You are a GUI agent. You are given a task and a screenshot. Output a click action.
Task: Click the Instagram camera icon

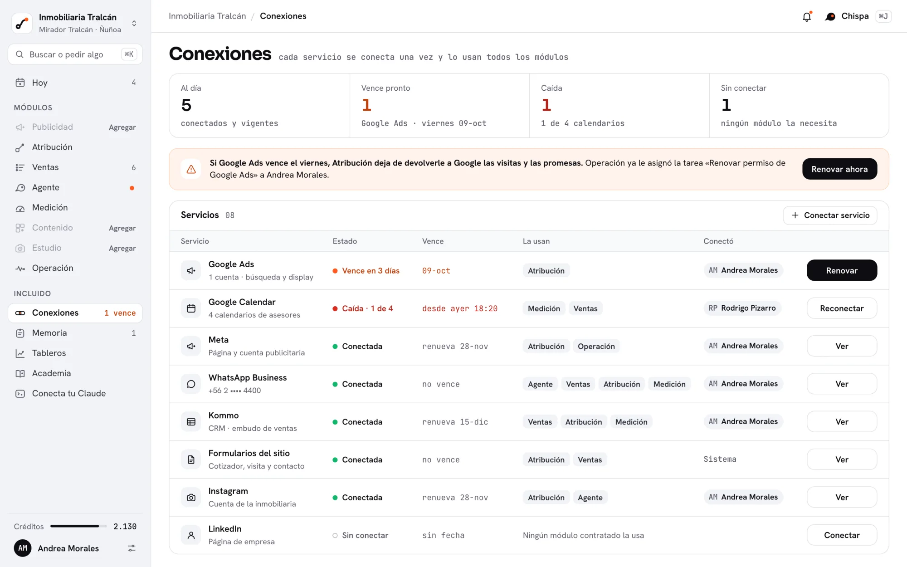(x=191, y=498)
